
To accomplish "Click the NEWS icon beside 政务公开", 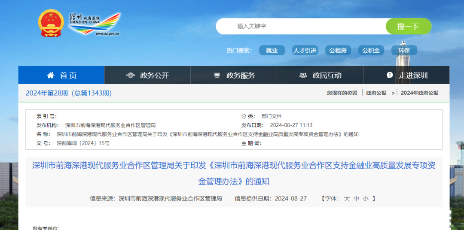I will tap(131, 76).
